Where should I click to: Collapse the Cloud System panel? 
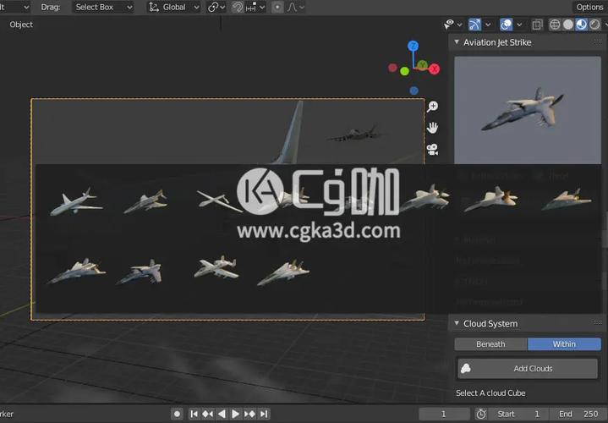[457, 323]
